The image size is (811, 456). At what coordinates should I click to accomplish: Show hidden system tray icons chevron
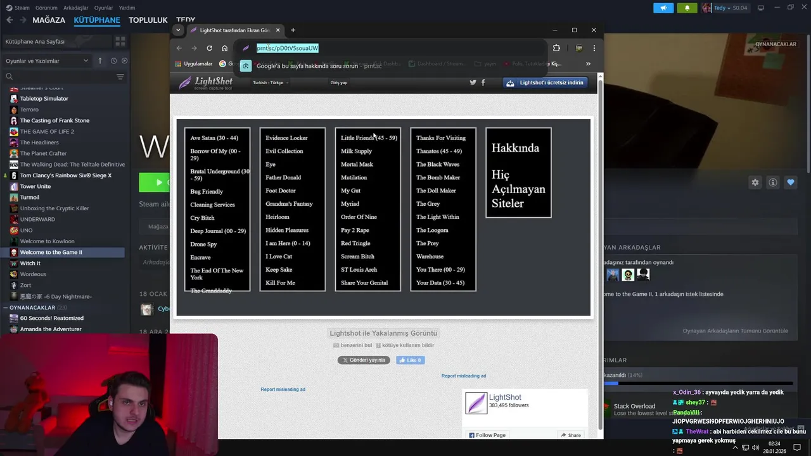click(x=735, y=448)
